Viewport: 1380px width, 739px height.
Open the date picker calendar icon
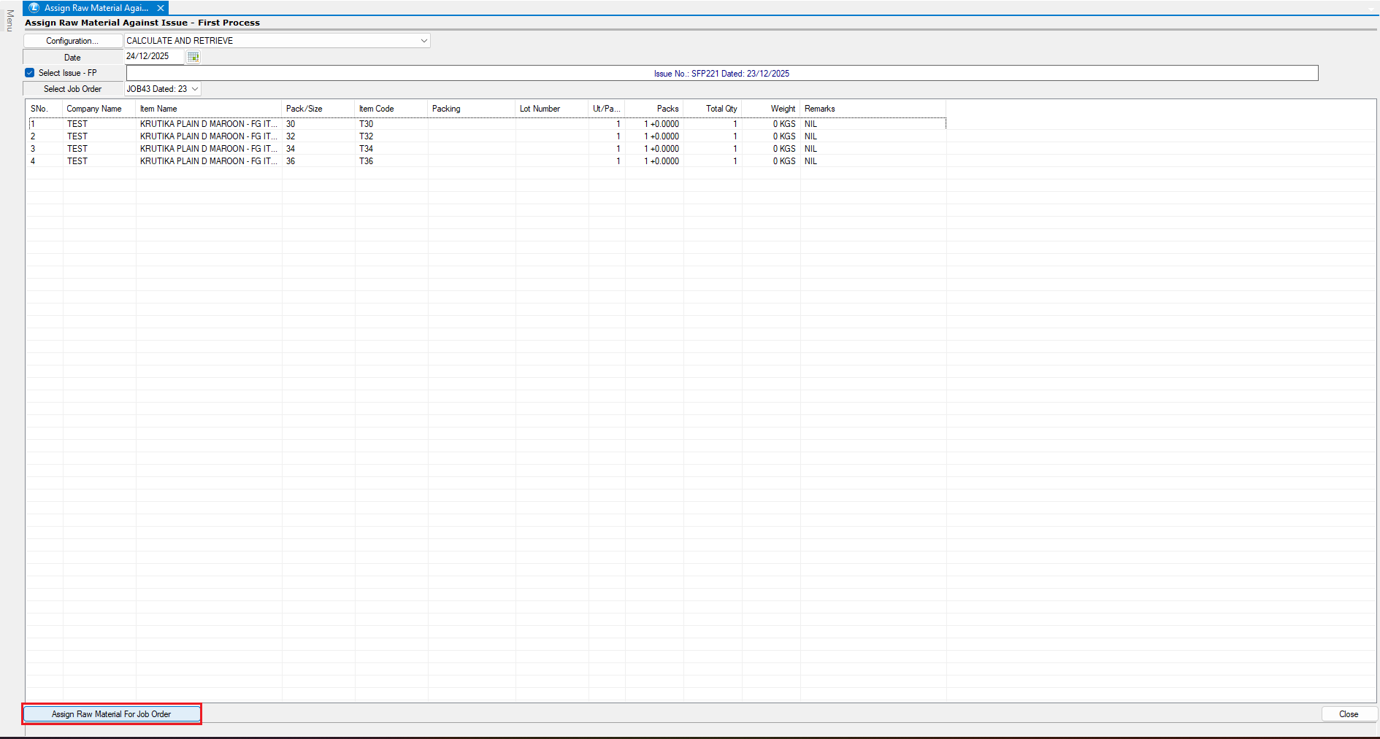tap(193, 57)
